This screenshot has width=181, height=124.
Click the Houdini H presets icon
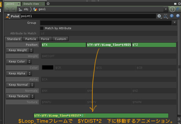165,16
